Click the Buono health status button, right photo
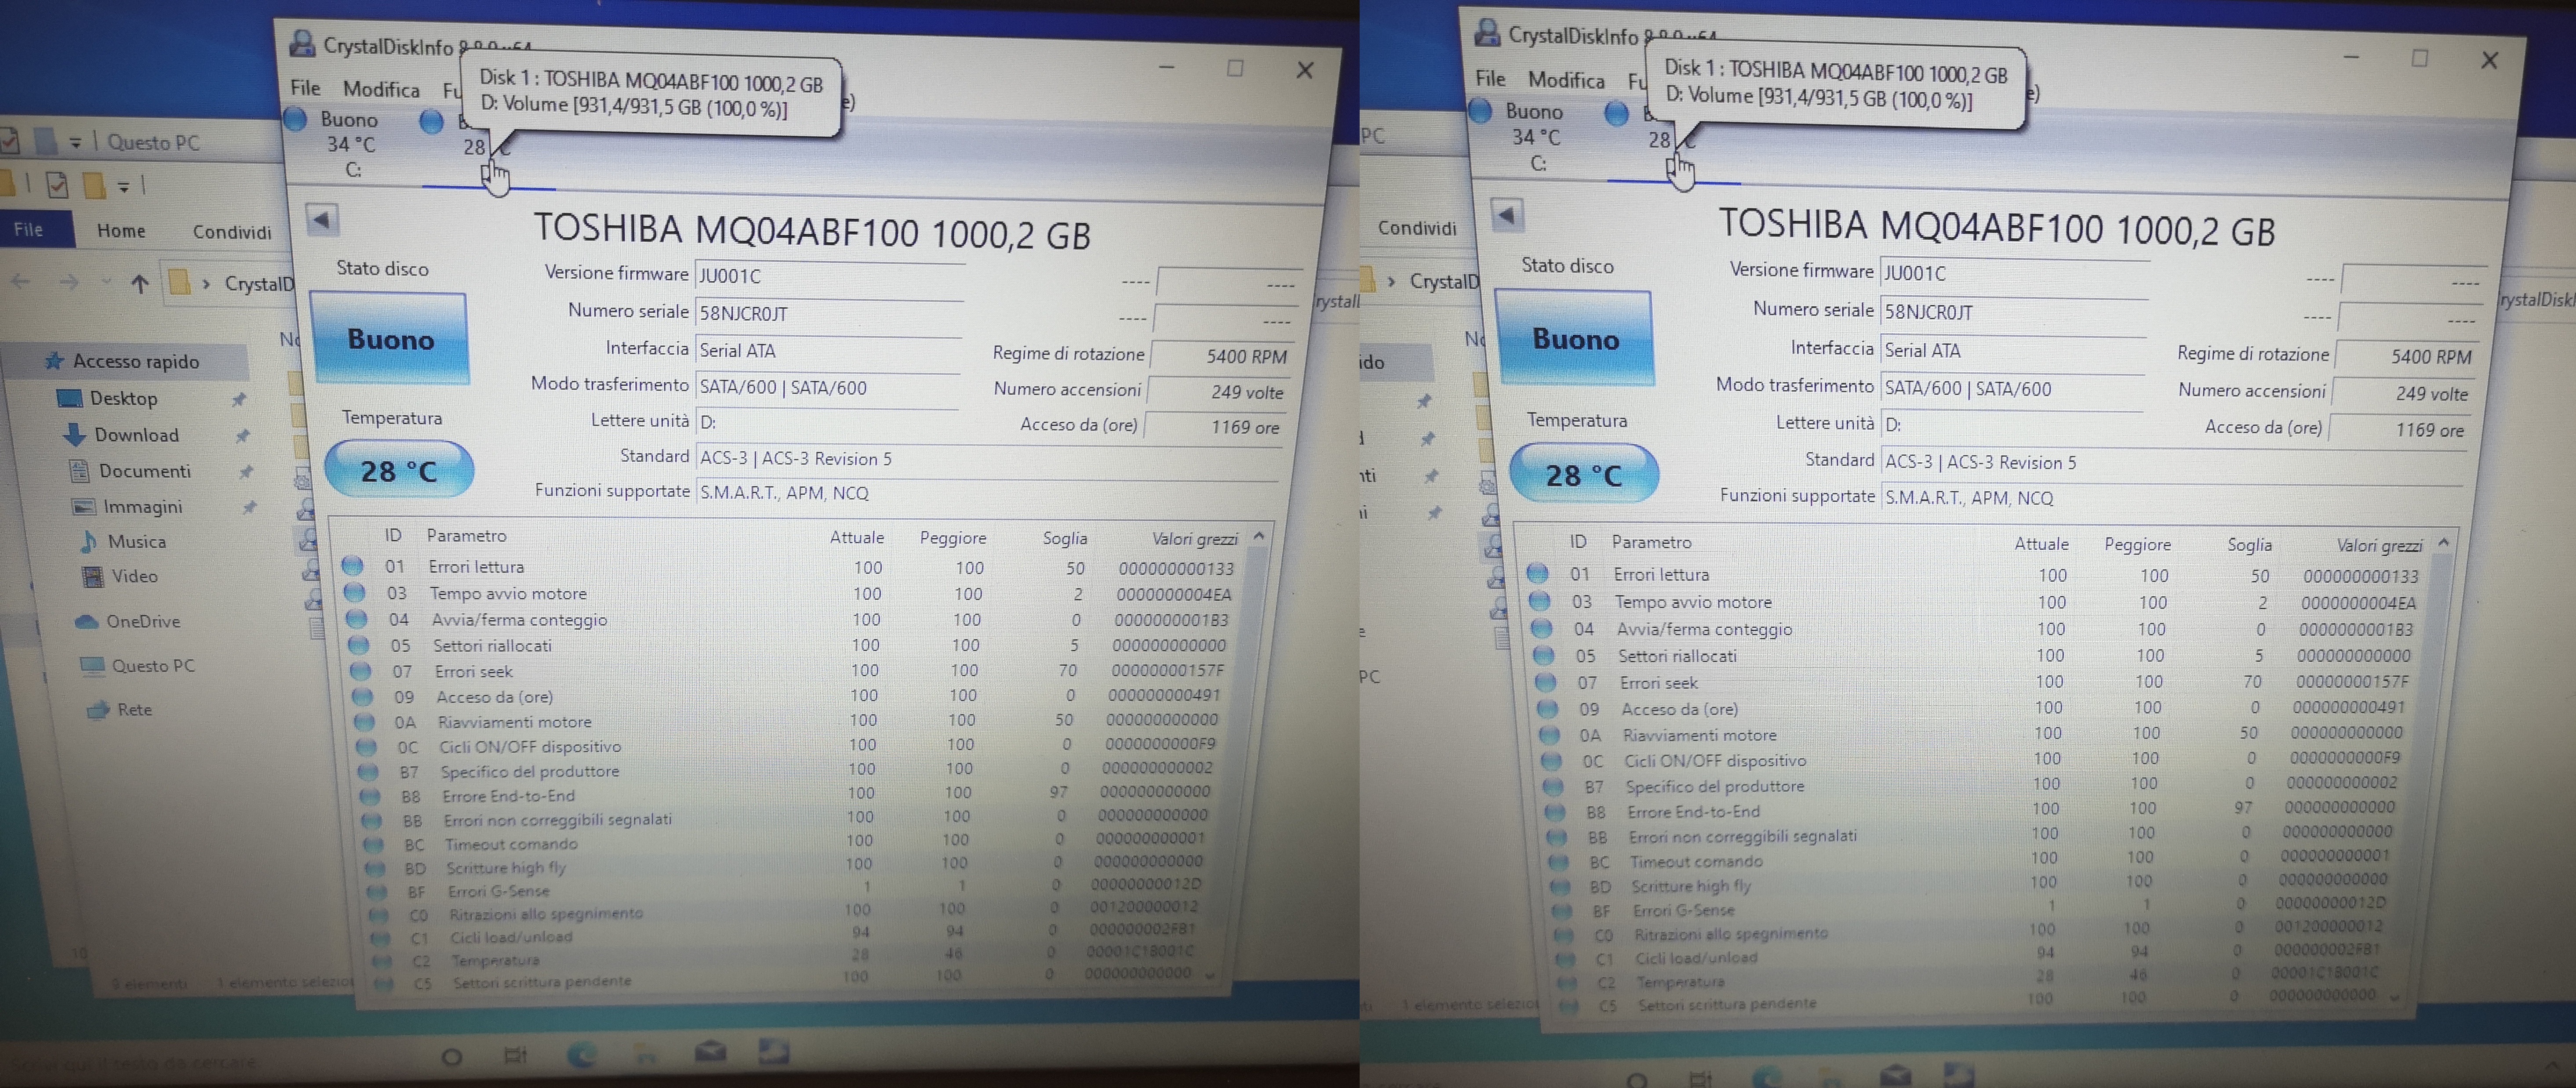 [x=1575, y=338]
